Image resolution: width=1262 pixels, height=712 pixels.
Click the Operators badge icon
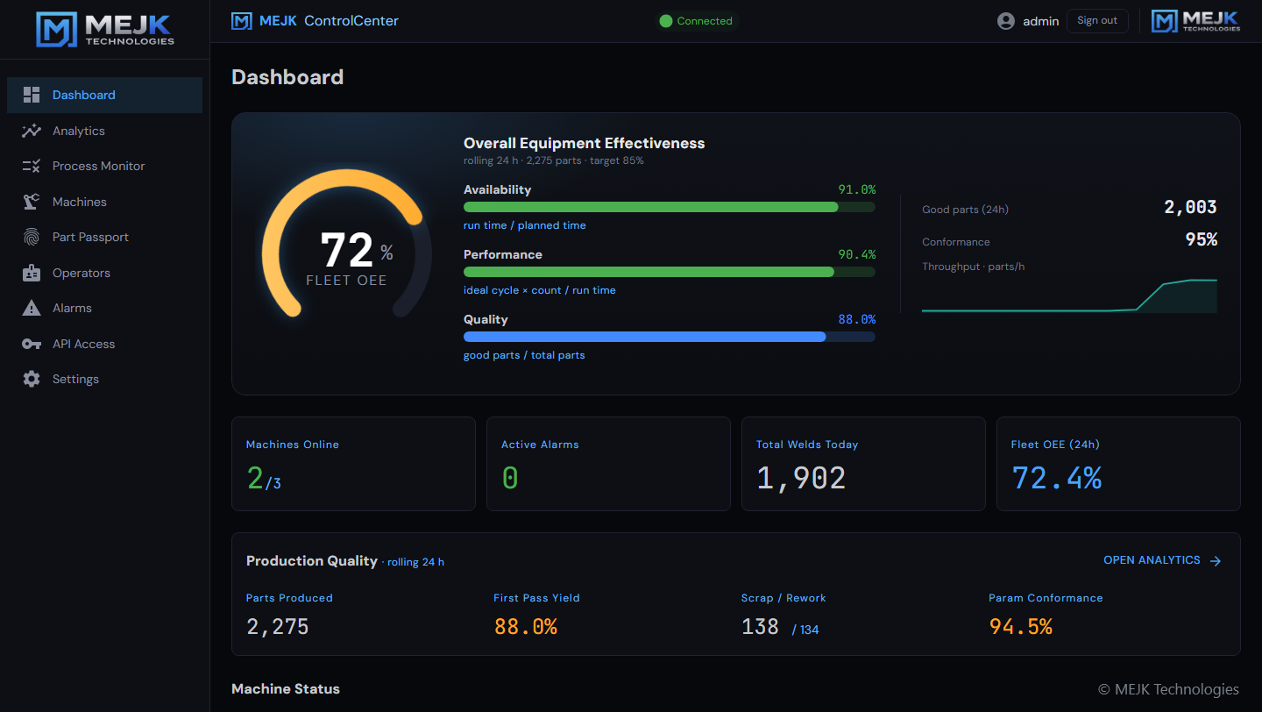32,273
